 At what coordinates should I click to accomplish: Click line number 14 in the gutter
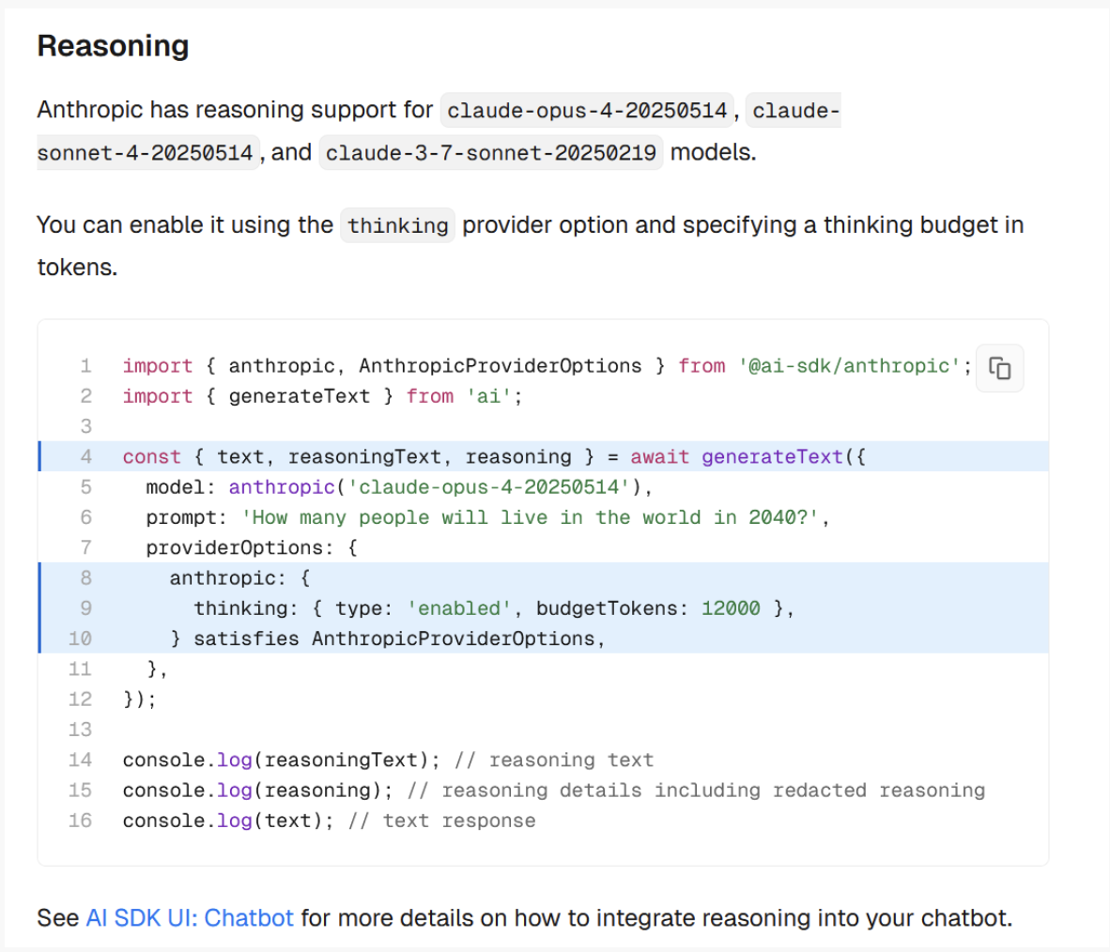(x=80, y=760)
